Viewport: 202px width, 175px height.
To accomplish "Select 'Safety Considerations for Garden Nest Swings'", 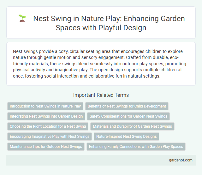I will [x=128, y=116].
